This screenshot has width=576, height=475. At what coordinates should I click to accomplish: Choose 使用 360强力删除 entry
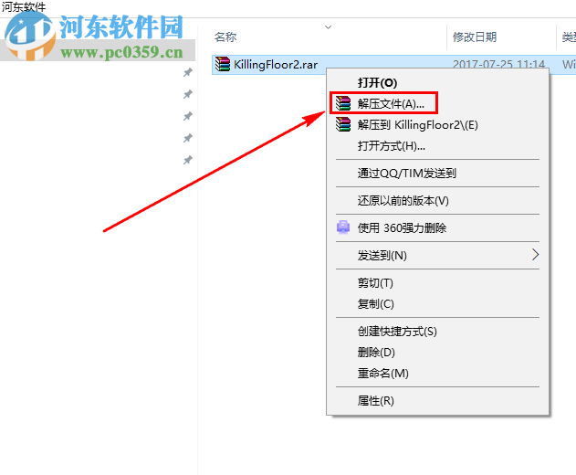(402, 228)
